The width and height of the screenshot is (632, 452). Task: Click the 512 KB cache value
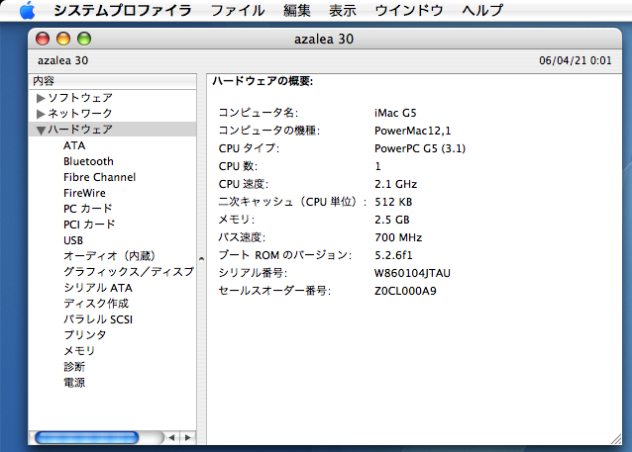[393, 202]
